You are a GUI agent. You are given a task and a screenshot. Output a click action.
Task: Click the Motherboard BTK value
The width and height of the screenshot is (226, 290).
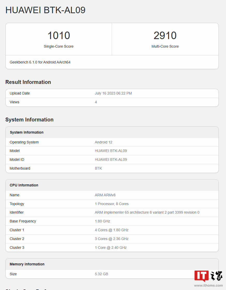[99, 168]
